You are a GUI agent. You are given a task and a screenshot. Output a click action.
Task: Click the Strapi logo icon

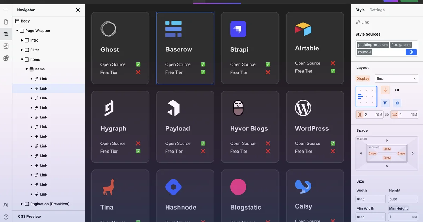point(238,29)
